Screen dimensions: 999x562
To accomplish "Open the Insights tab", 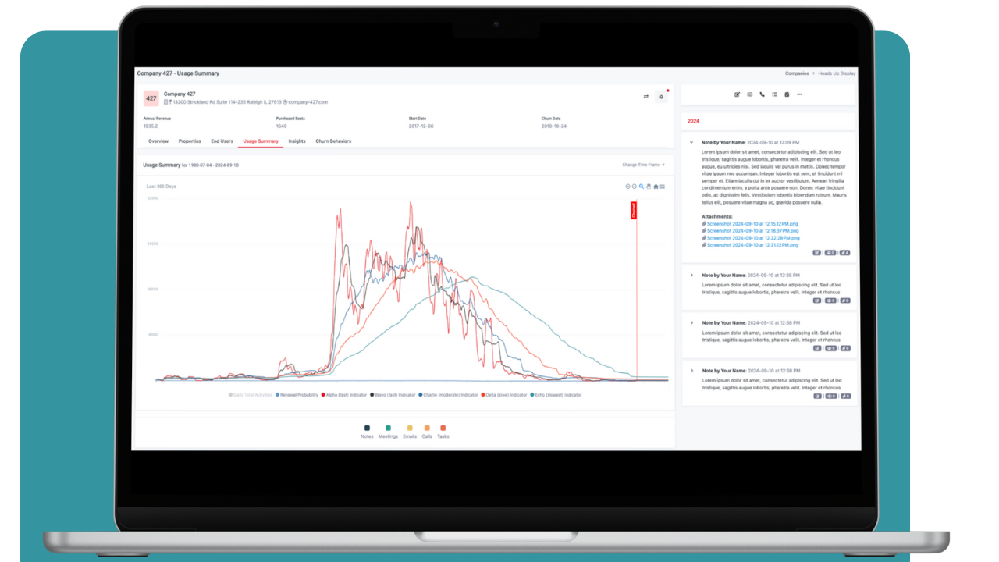I will (x=297, y=141).
